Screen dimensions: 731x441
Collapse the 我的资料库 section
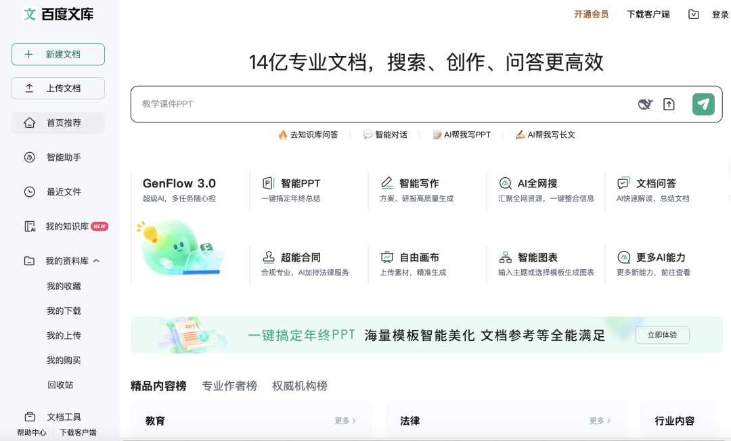pyautogui.click(x=96, y=261)
